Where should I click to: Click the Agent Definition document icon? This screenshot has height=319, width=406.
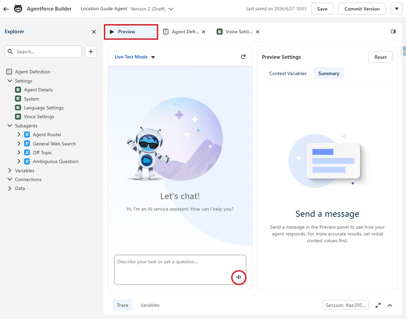[x=9, y=72]
